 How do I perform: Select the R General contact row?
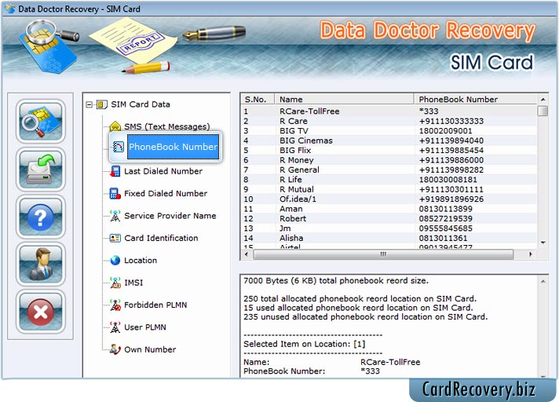(389, 170)
